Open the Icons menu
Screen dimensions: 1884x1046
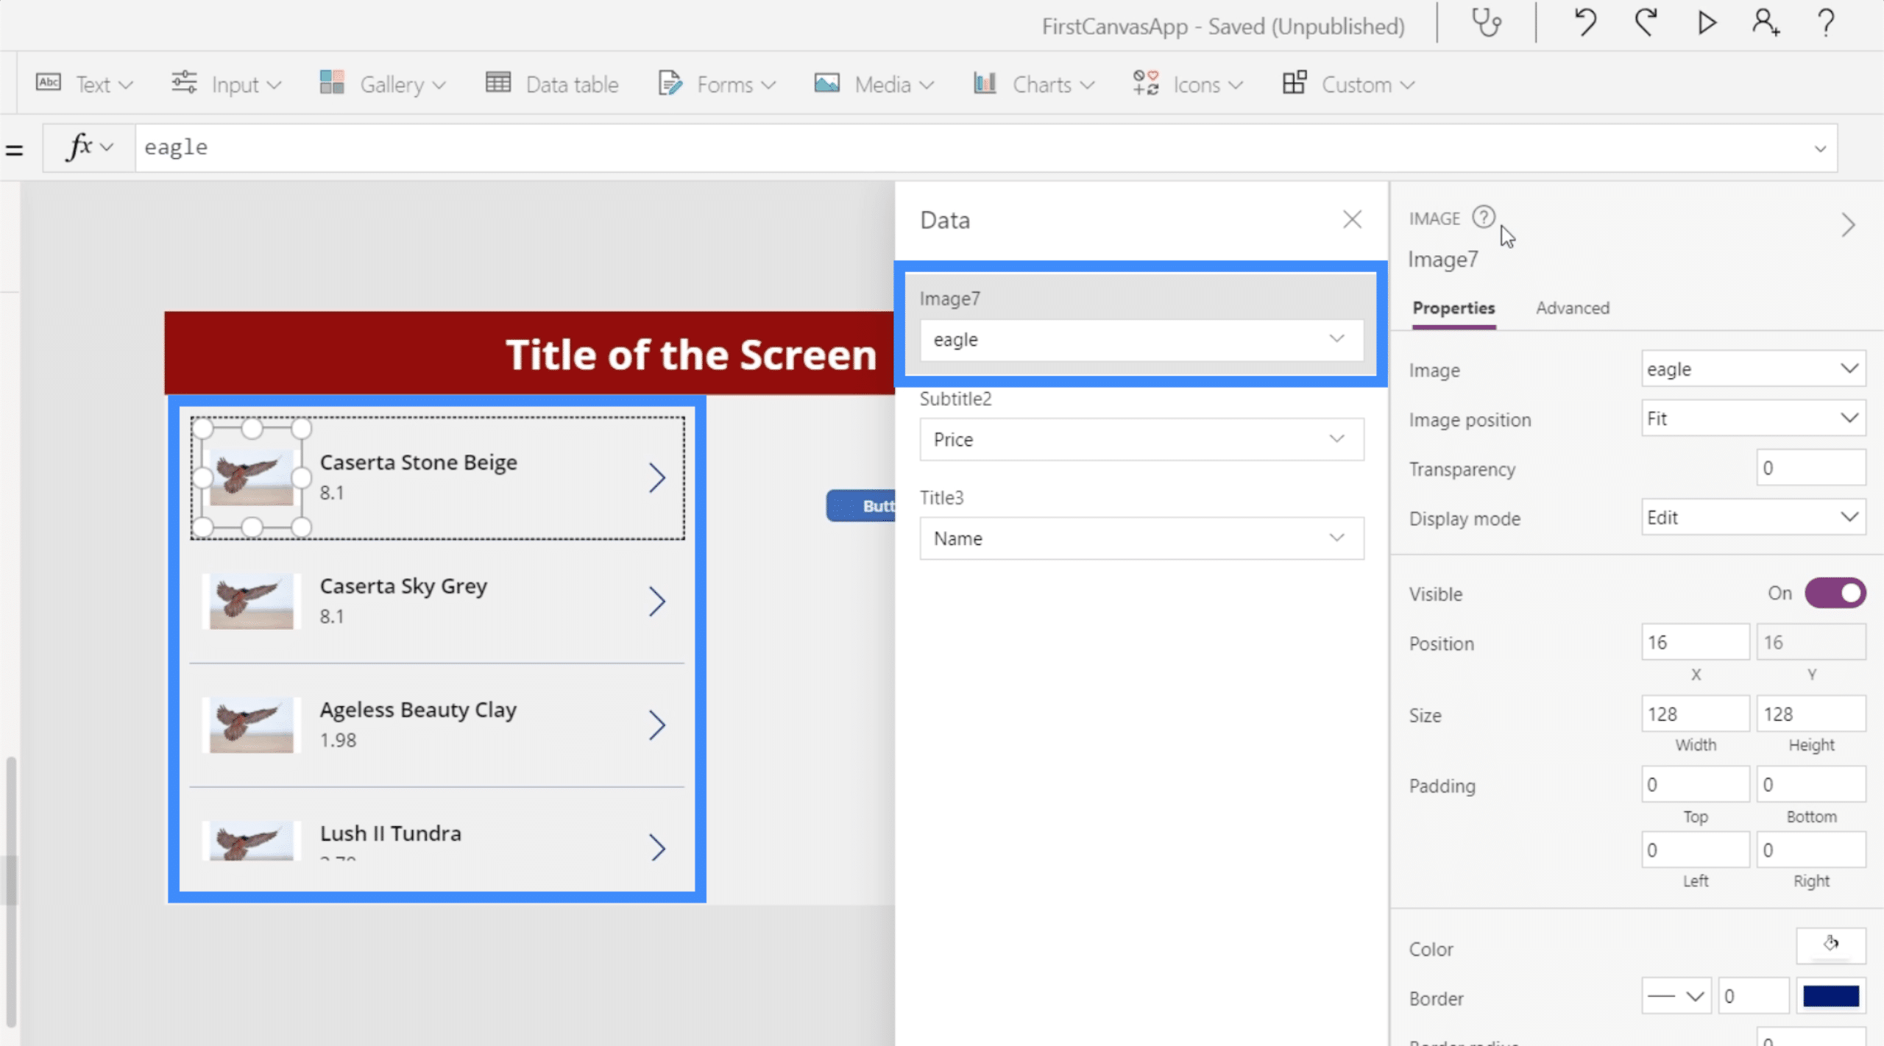1188,84
